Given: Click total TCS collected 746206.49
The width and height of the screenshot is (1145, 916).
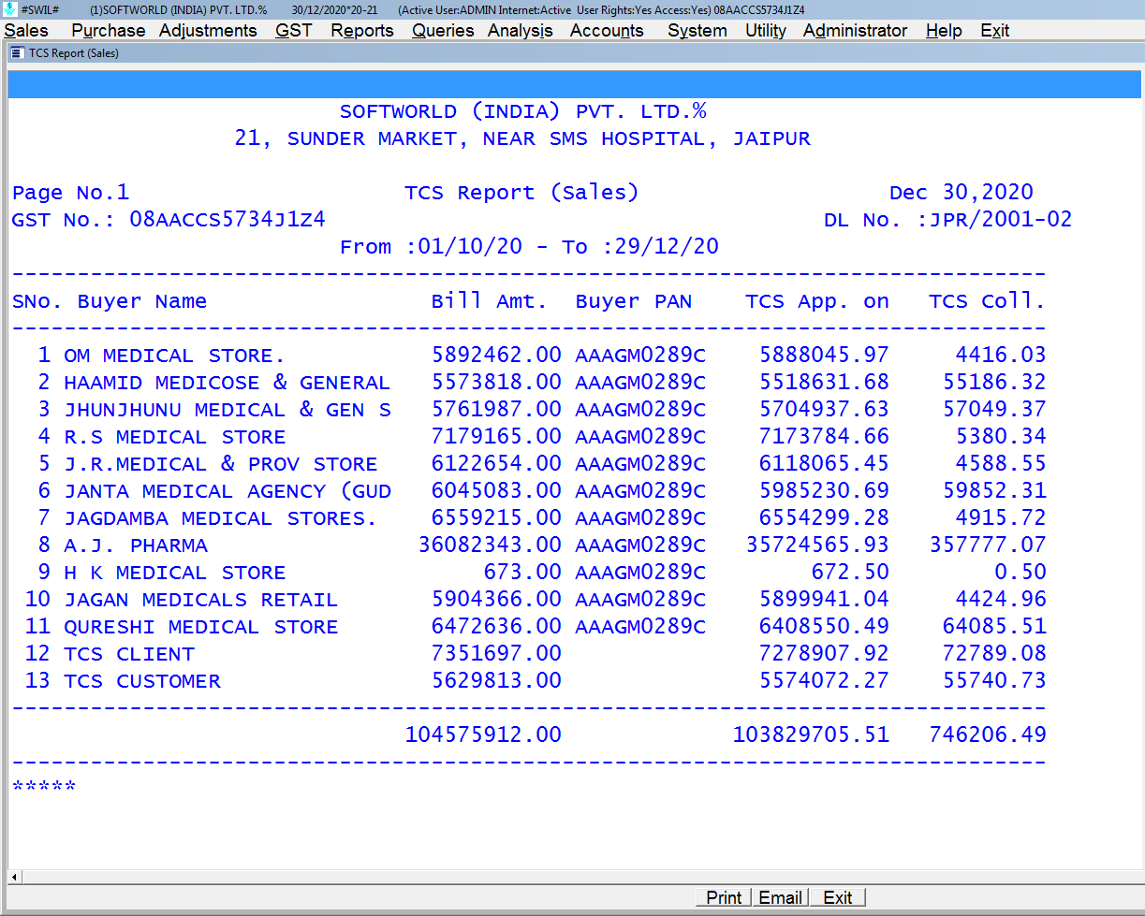Looking at the screenshot, I should (x=988, y=735).
